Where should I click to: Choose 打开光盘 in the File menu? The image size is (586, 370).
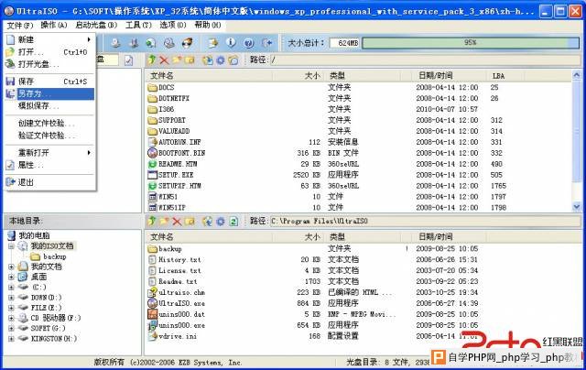pyautogui.click(x=49, y=64)
